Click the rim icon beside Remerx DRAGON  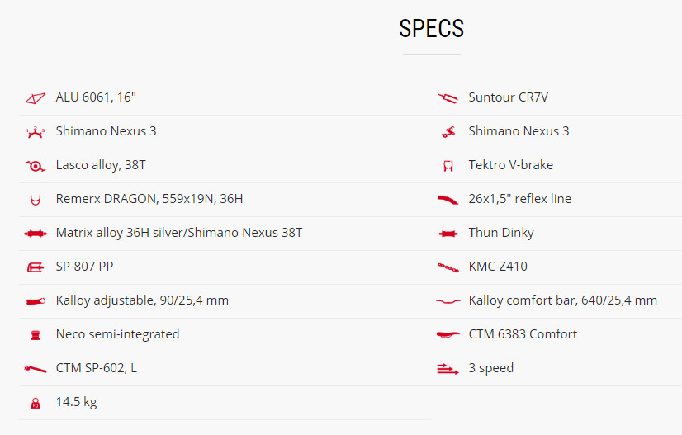click(36, 200)
